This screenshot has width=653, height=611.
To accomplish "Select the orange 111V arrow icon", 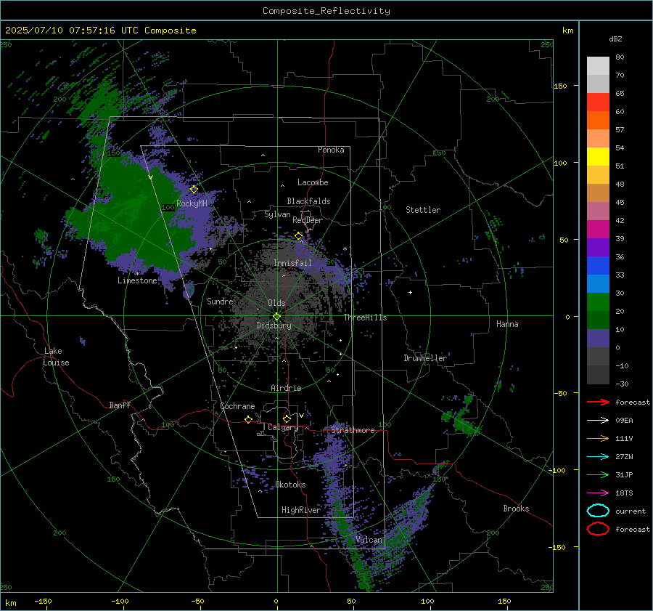I will coord(598,438).
